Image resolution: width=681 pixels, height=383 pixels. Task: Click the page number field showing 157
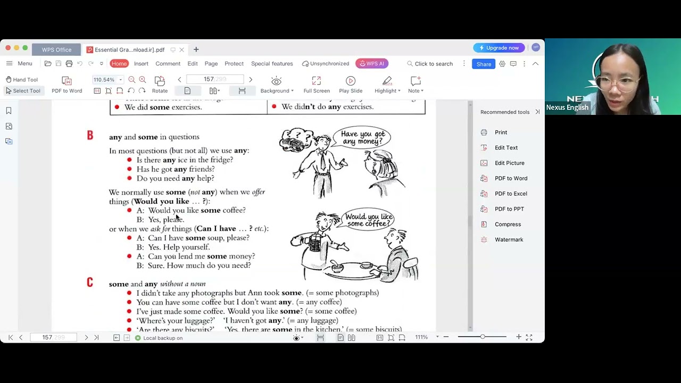(x=215, y=80)
